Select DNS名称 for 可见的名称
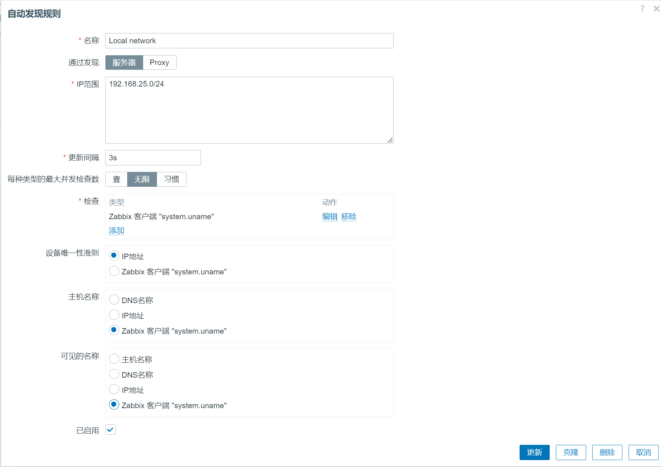The height and width of the screenshot is (467, 662). [114, 374]
